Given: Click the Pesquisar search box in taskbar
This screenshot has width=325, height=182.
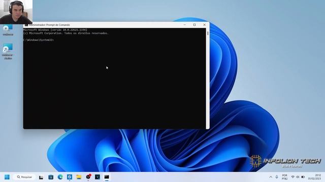Looking at the screenshot, I should pos(24,177).
